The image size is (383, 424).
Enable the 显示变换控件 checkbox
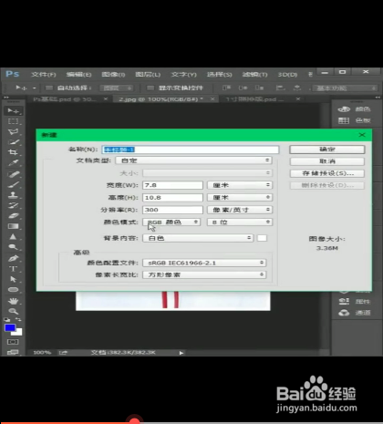coord(150,88)
